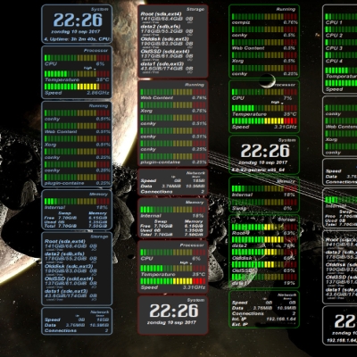Click Web Content 0.5% in green Running panel

tap(264, 45)
